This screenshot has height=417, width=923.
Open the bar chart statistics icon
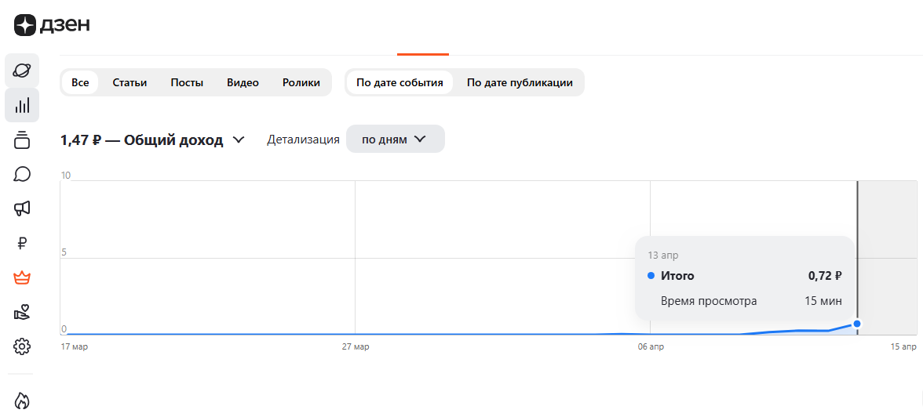tap(22, 105)
